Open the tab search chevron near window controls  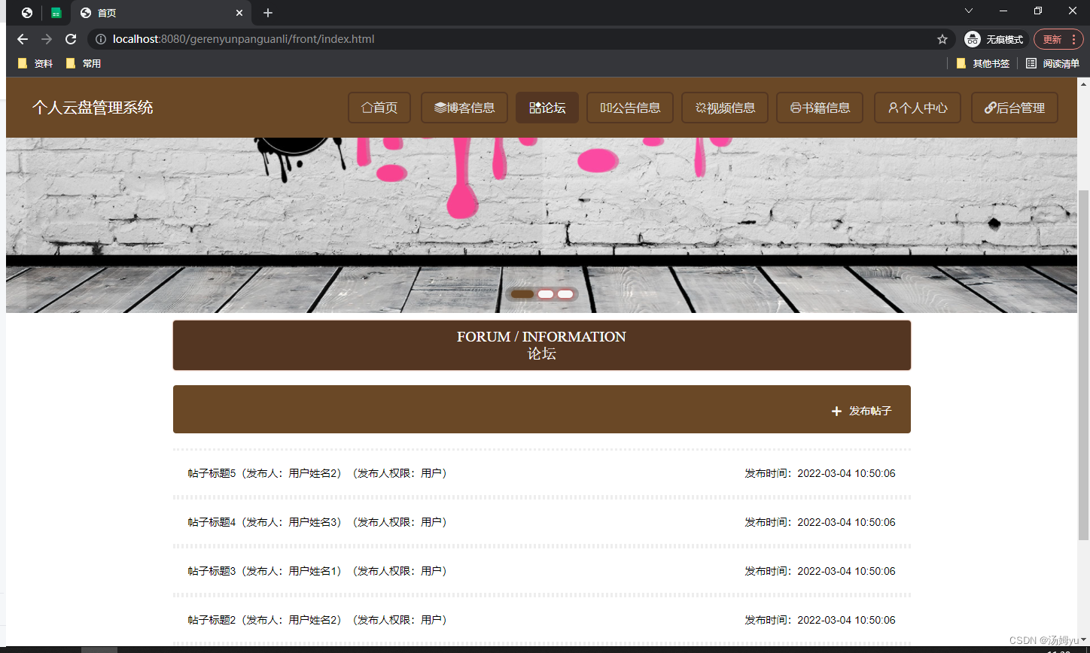[x=968, y=11]
